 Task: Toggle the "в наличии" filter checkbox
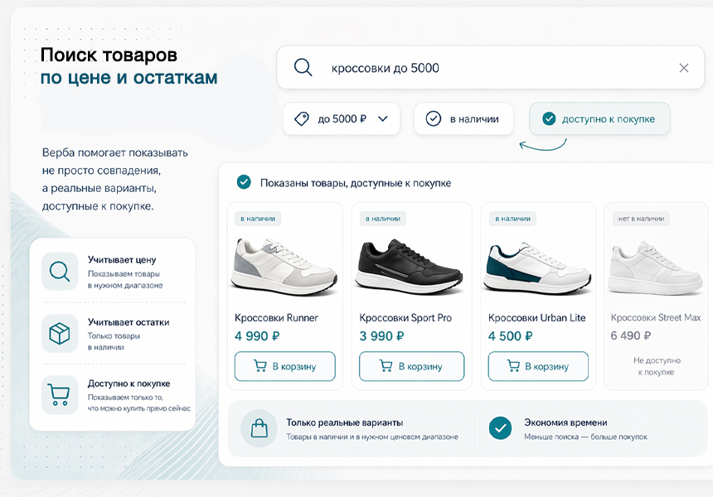tap(434, 119)
